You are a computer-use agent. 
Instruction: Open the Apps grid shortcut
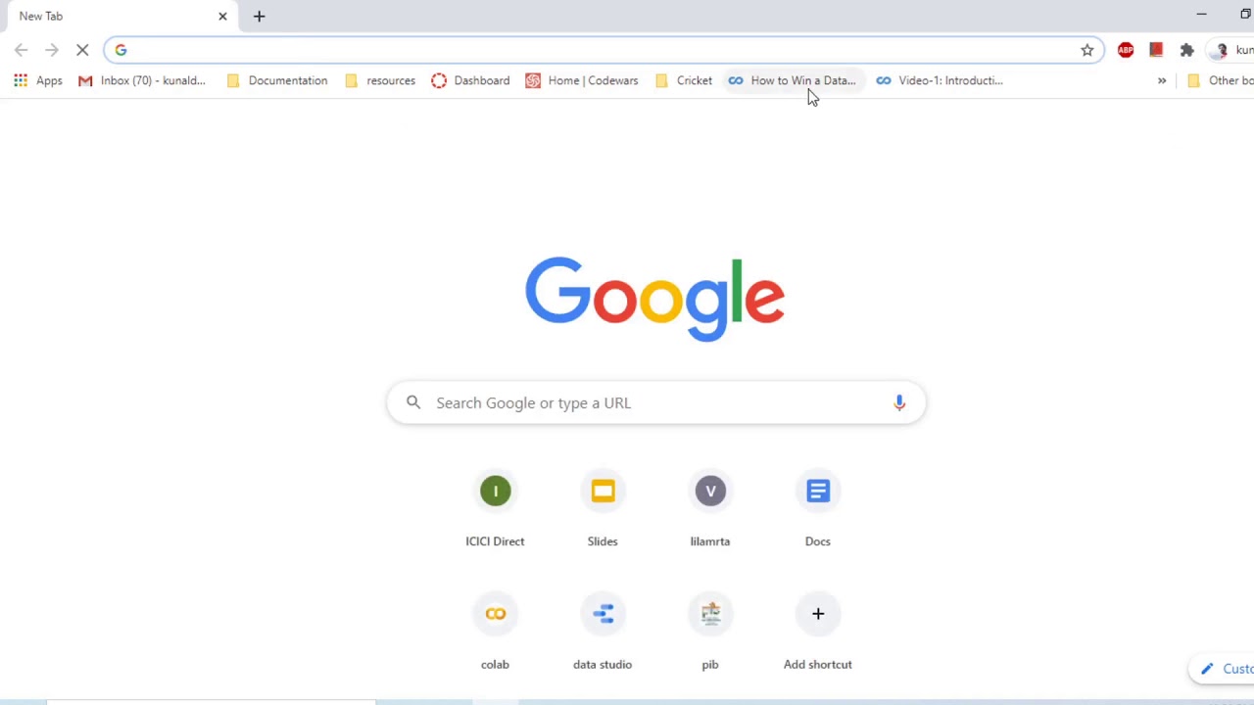[38, 80]
